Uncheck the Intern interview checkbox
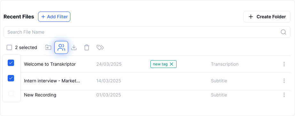This screenshot has height=116, width=295. point(11,78)
